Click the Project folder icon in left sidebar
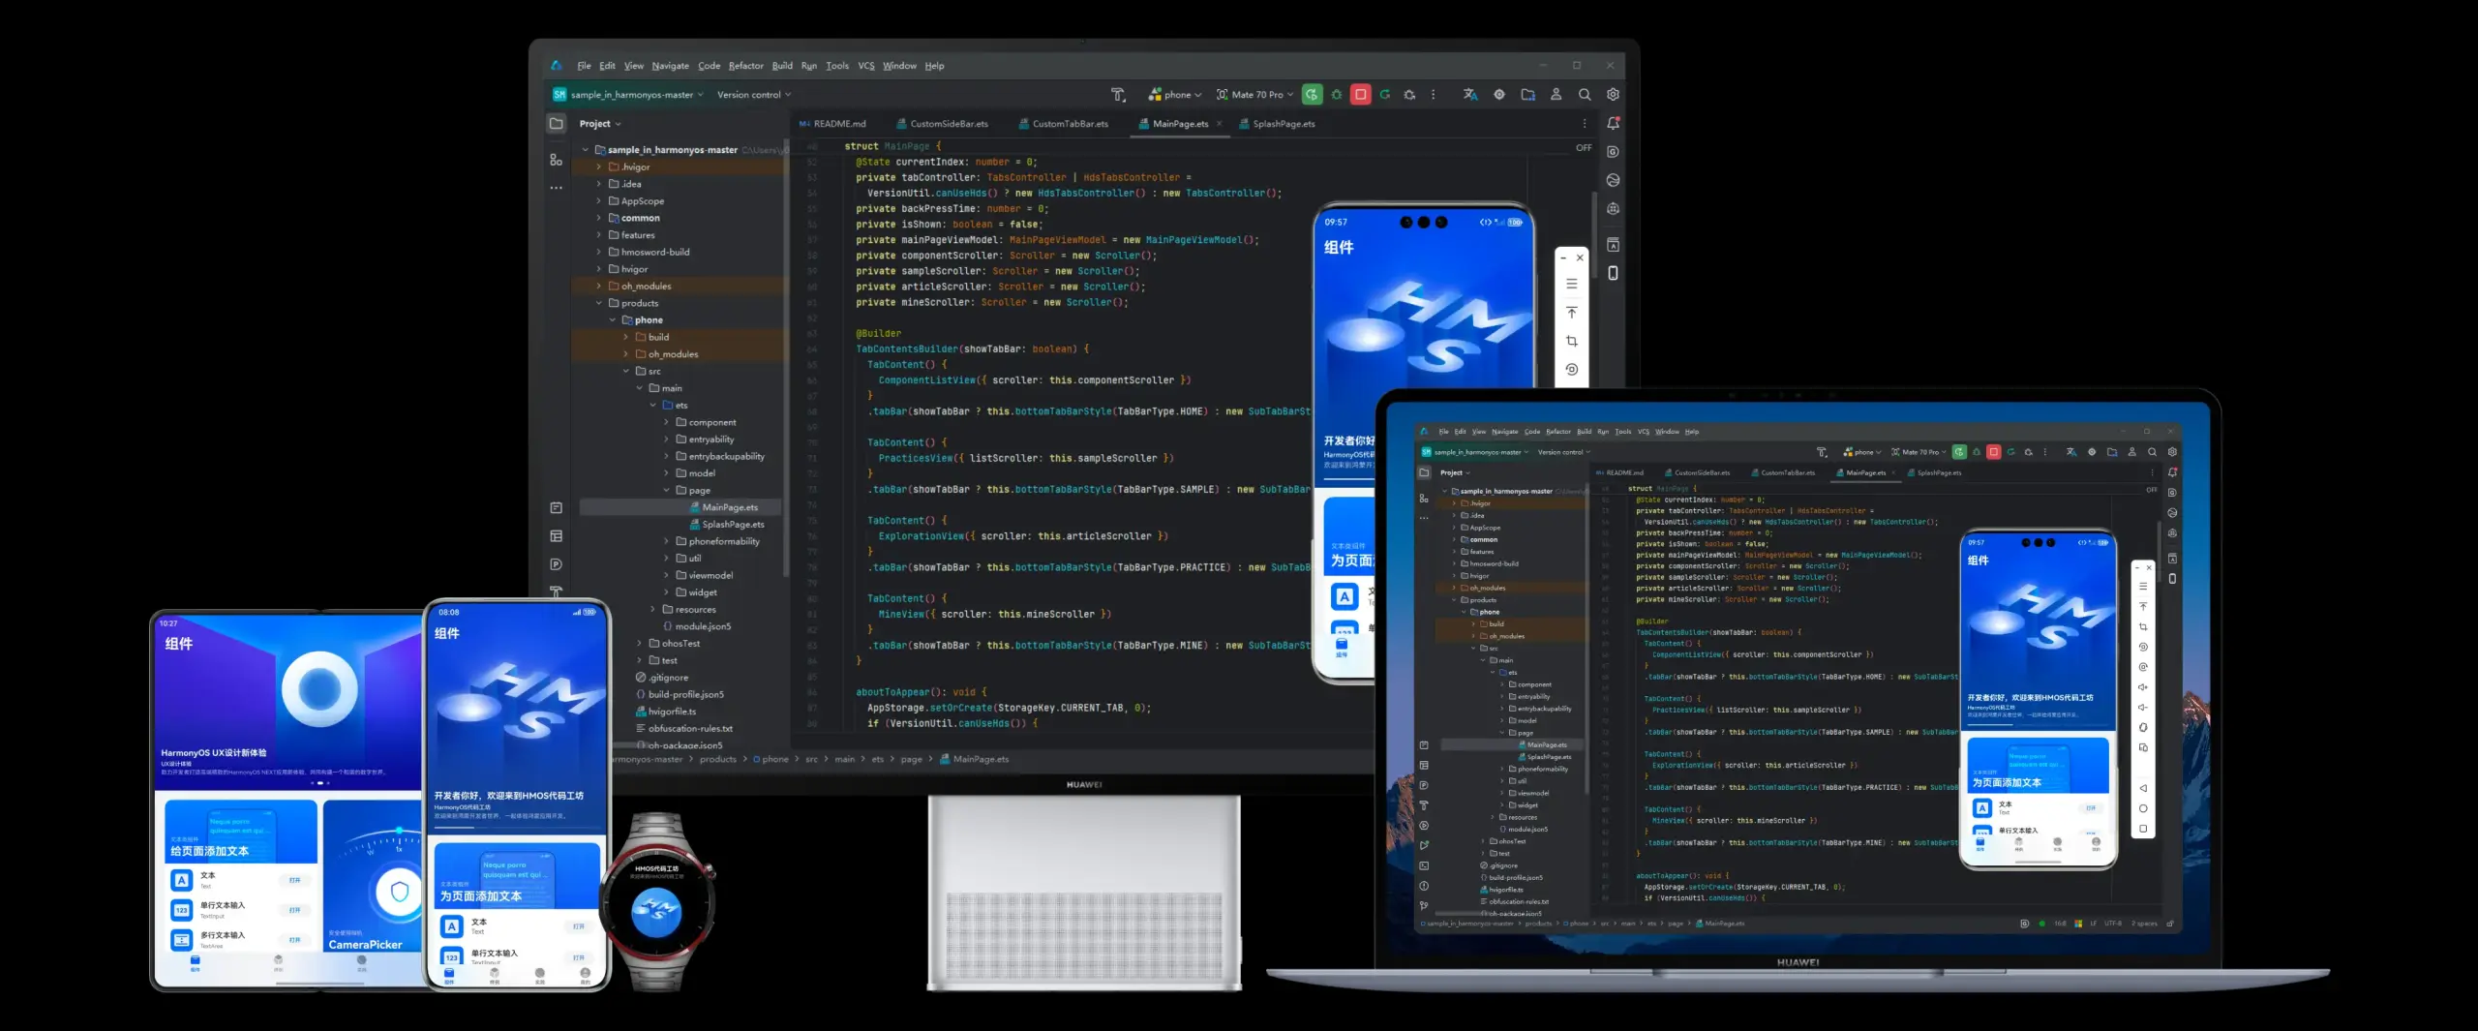Image resolution: width=2478 pixels, height=1031 pixels. coord(557,124)
